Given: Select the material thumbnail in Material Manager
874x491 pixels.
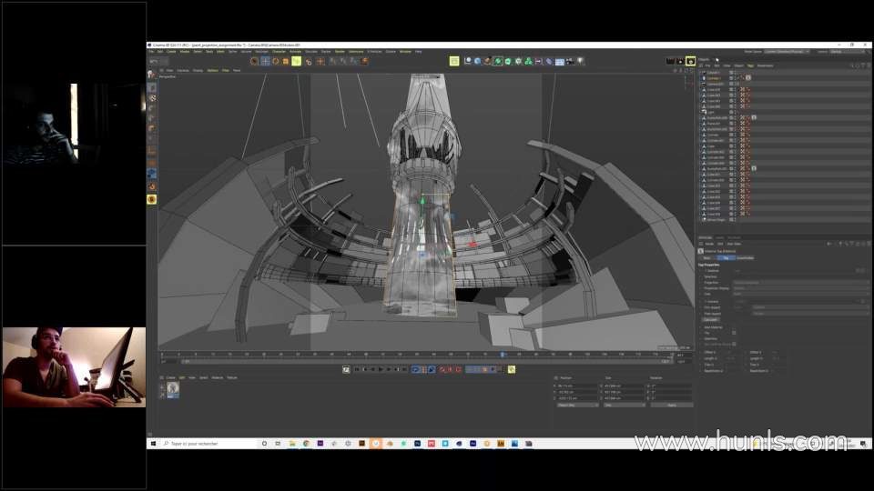Looking at the screenshot, I should click(173, 388).
